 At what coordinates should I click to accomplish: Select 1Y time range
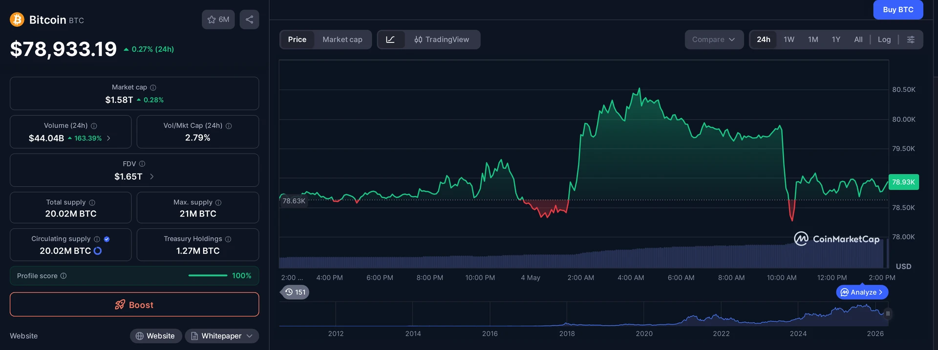[x=836, y=39]
